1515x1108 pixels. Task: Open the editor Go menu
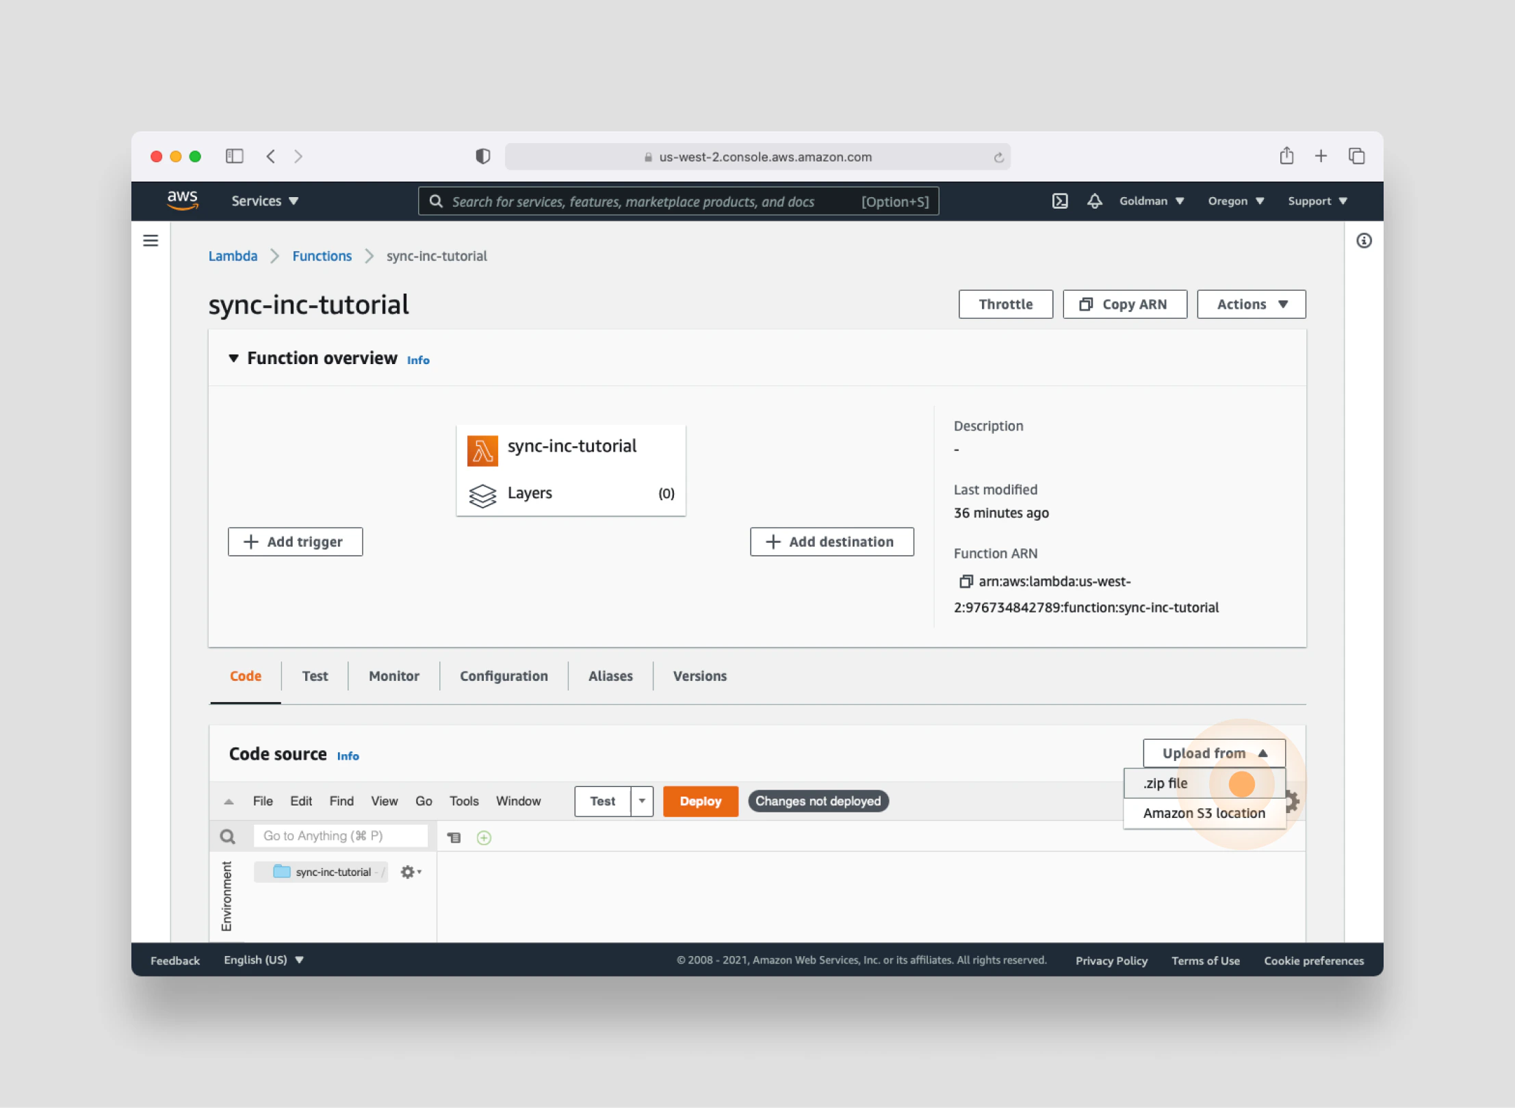(x=424, y=801)
